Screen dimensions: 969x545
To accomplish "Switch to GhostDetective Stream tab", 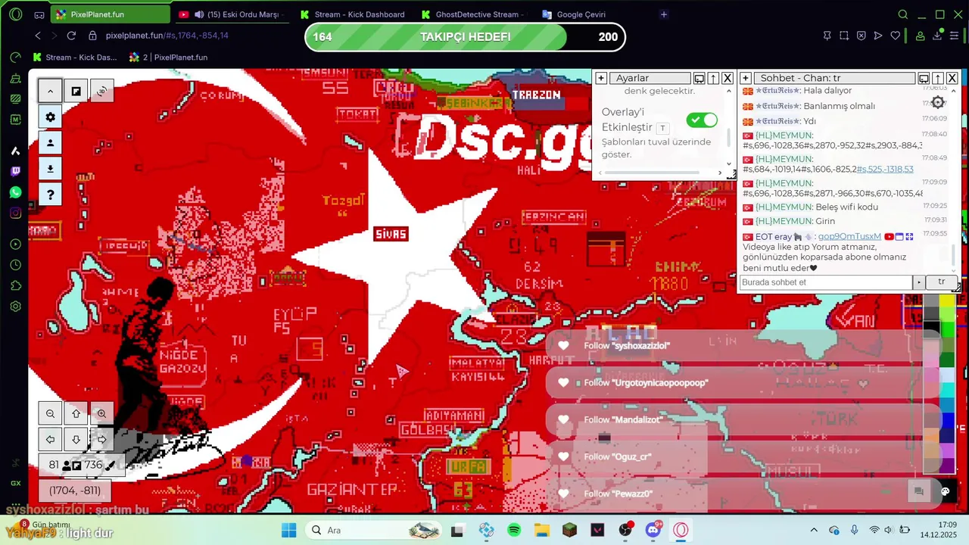I will [473, 14].
